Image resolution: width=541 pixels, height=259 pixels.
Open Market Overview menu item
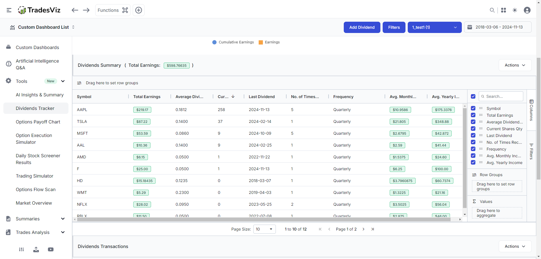[x=34, y=203]
